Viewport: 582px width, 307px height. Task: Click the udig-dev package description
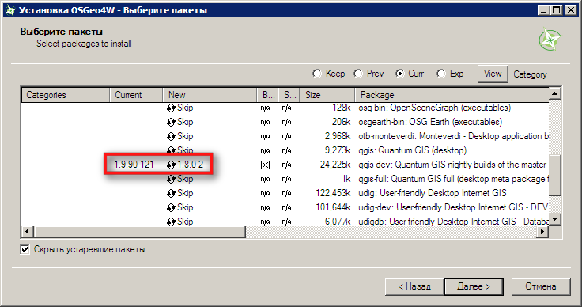coord(453,207)
